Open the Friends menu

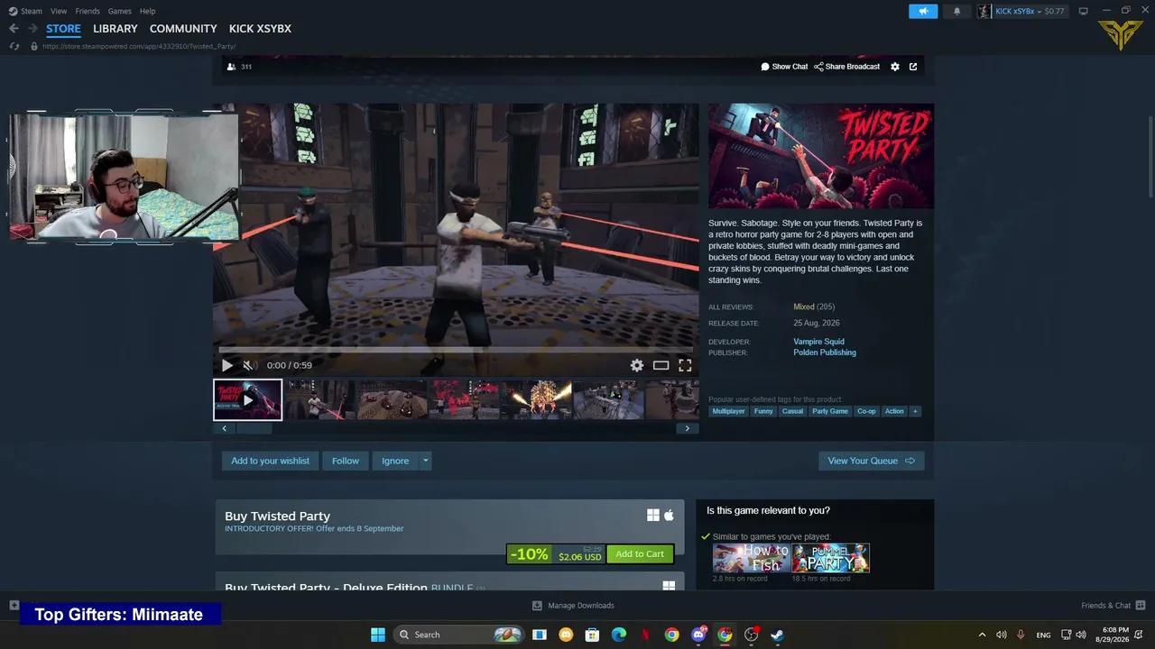pos(88,11)
